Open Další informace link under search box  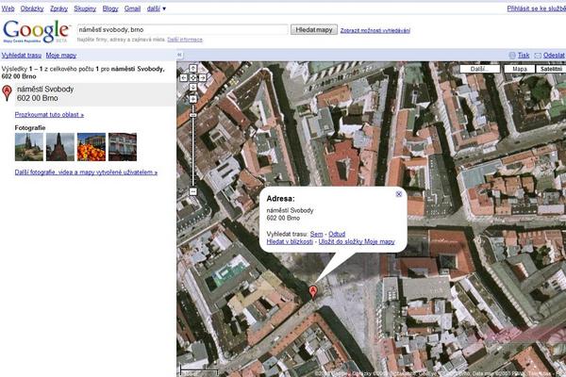coord(185,40)
